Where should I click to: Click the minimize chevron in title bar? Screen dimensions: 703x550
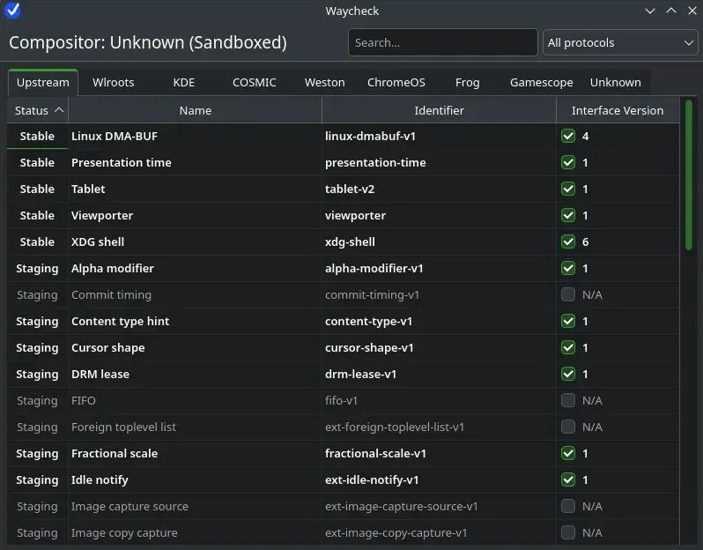(650, 11)
